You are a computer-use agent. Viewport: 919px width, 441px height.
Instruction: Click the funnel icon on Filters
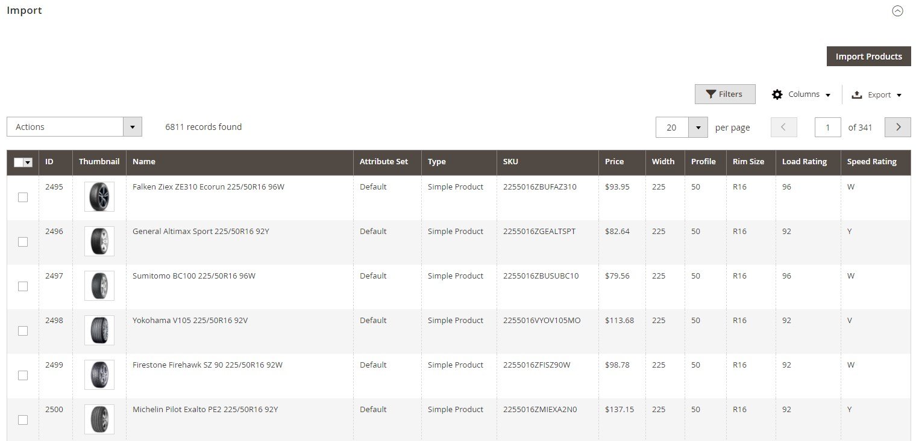tap(711, 94)
